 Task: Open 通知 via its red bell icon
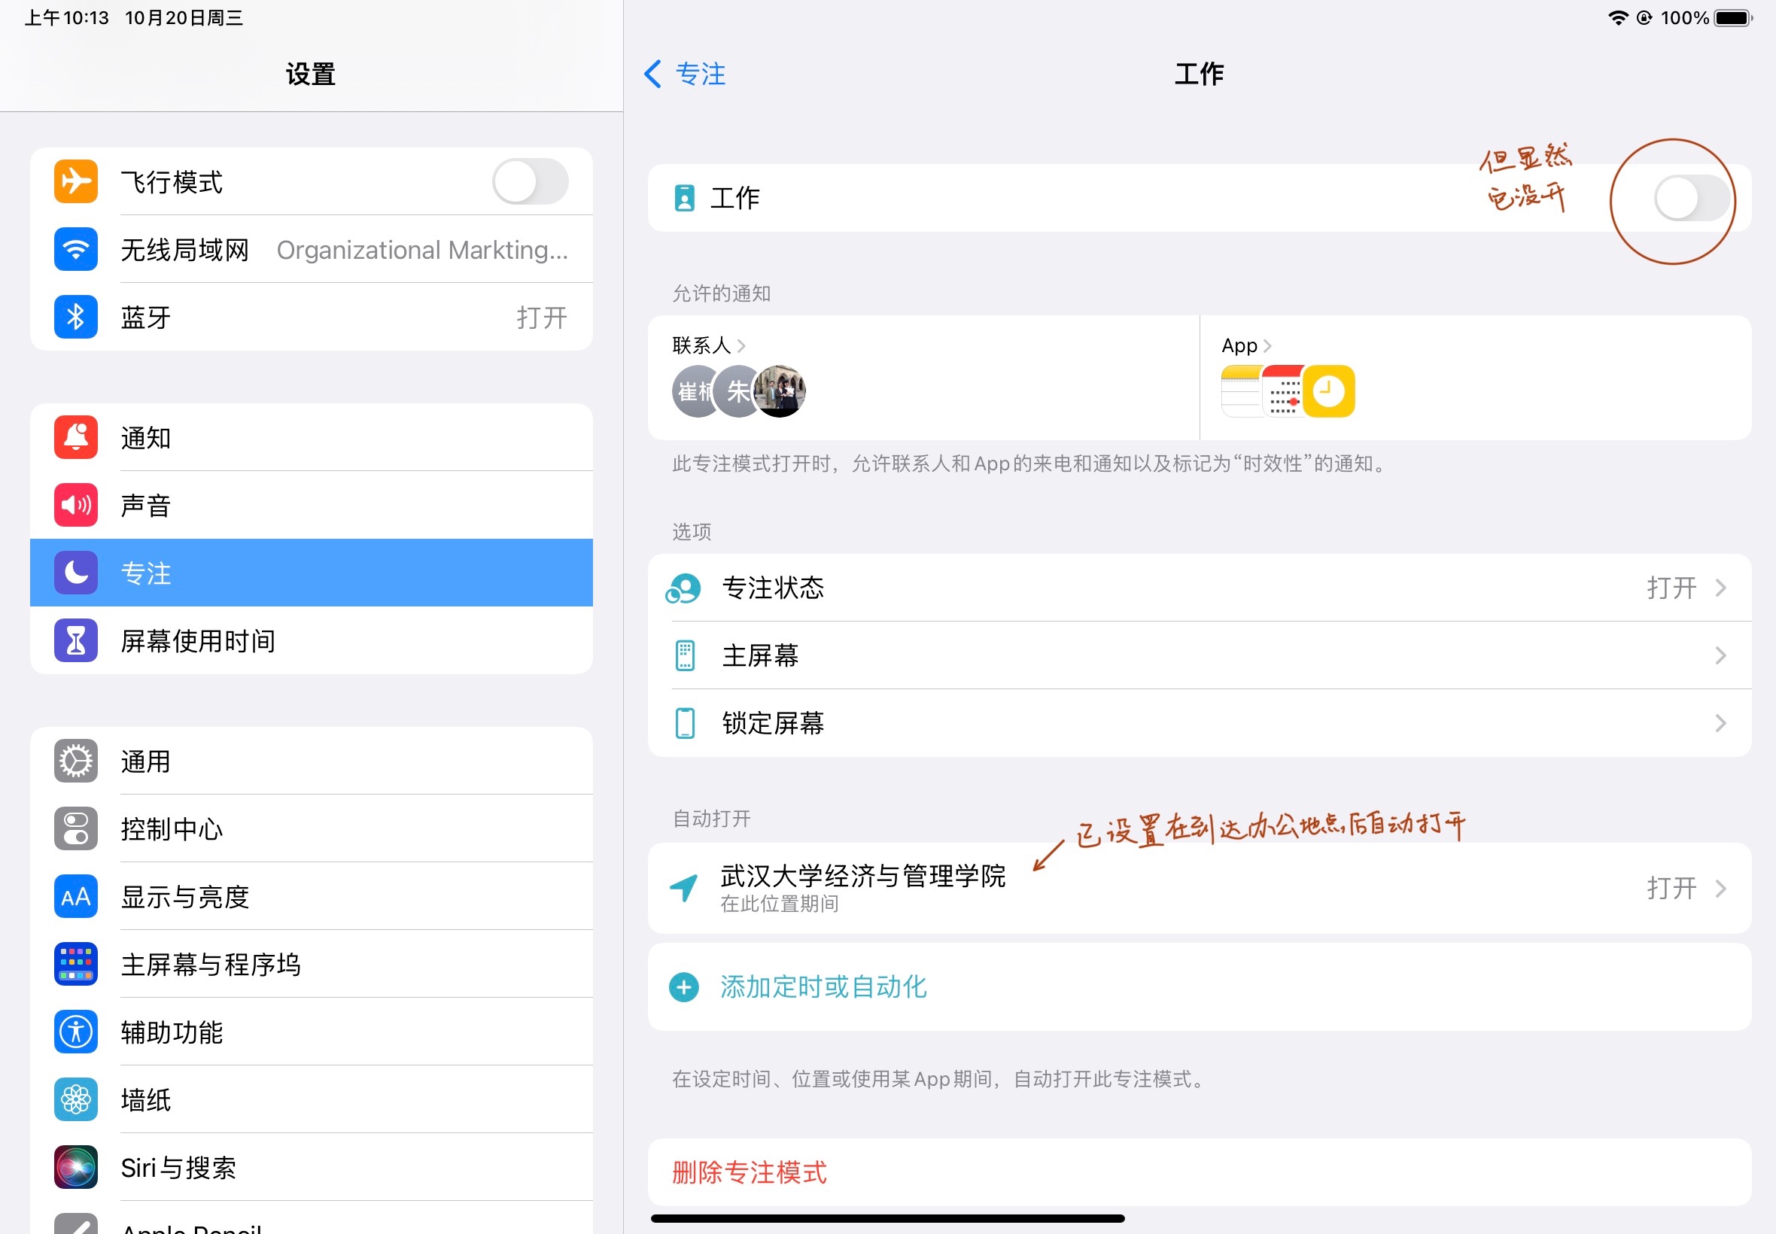(76, 438)
